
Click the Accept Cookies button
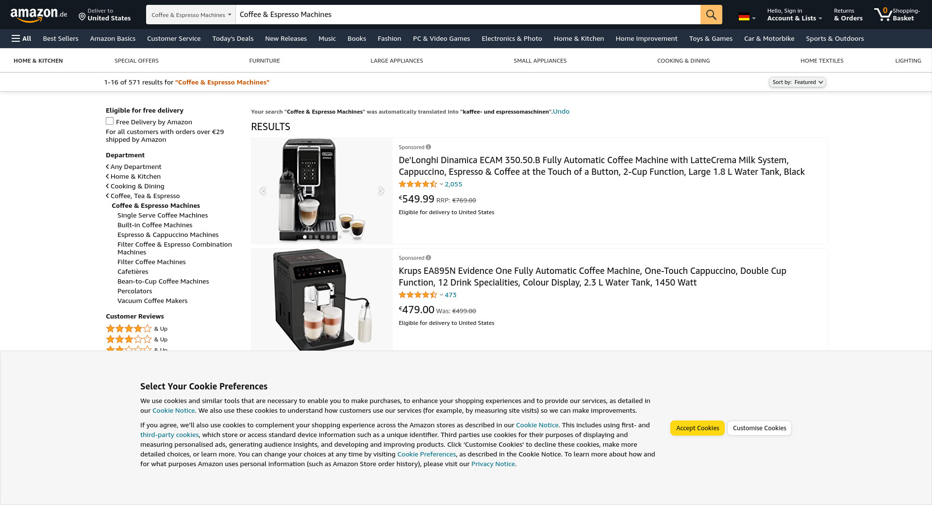697,428
